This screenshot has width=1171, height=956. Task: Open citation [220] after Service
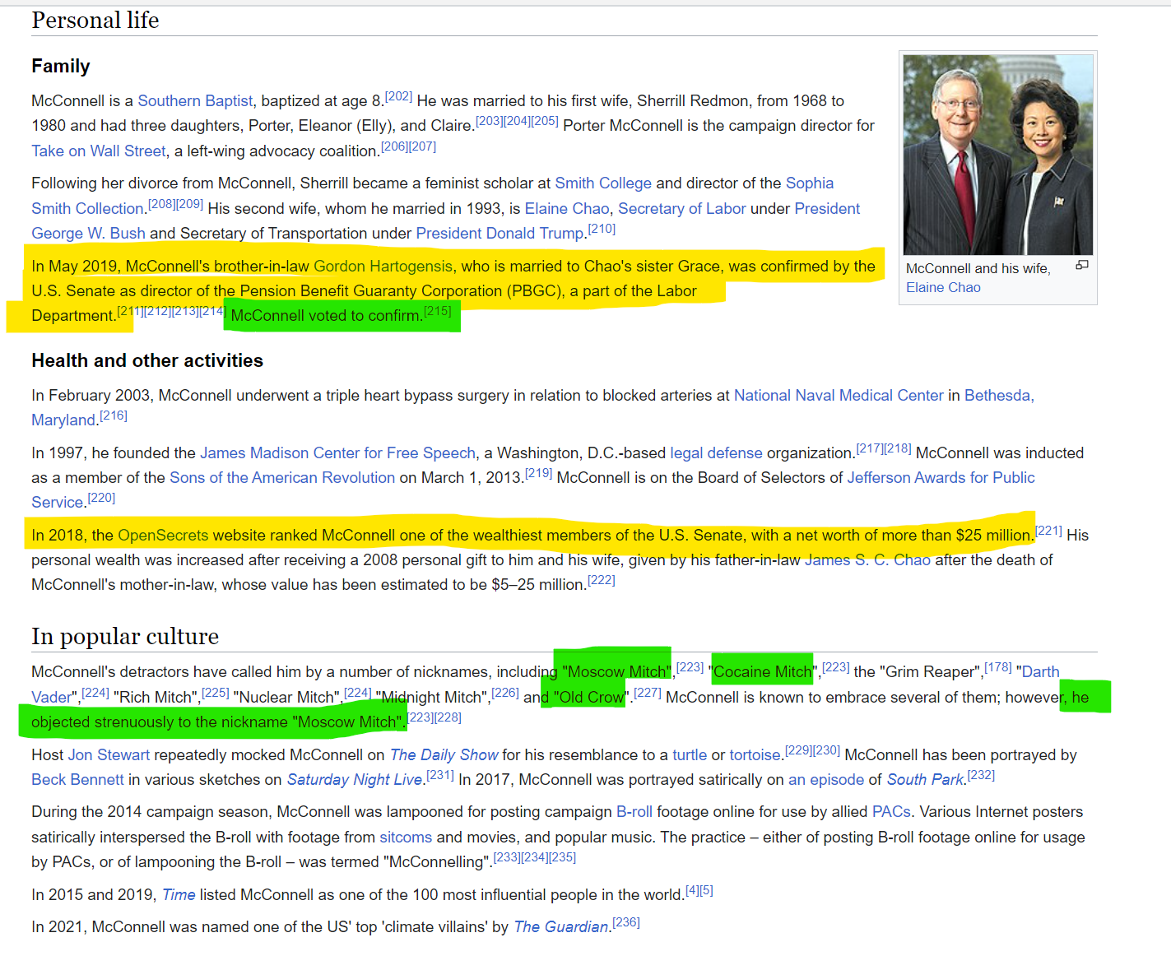[101, 498]
